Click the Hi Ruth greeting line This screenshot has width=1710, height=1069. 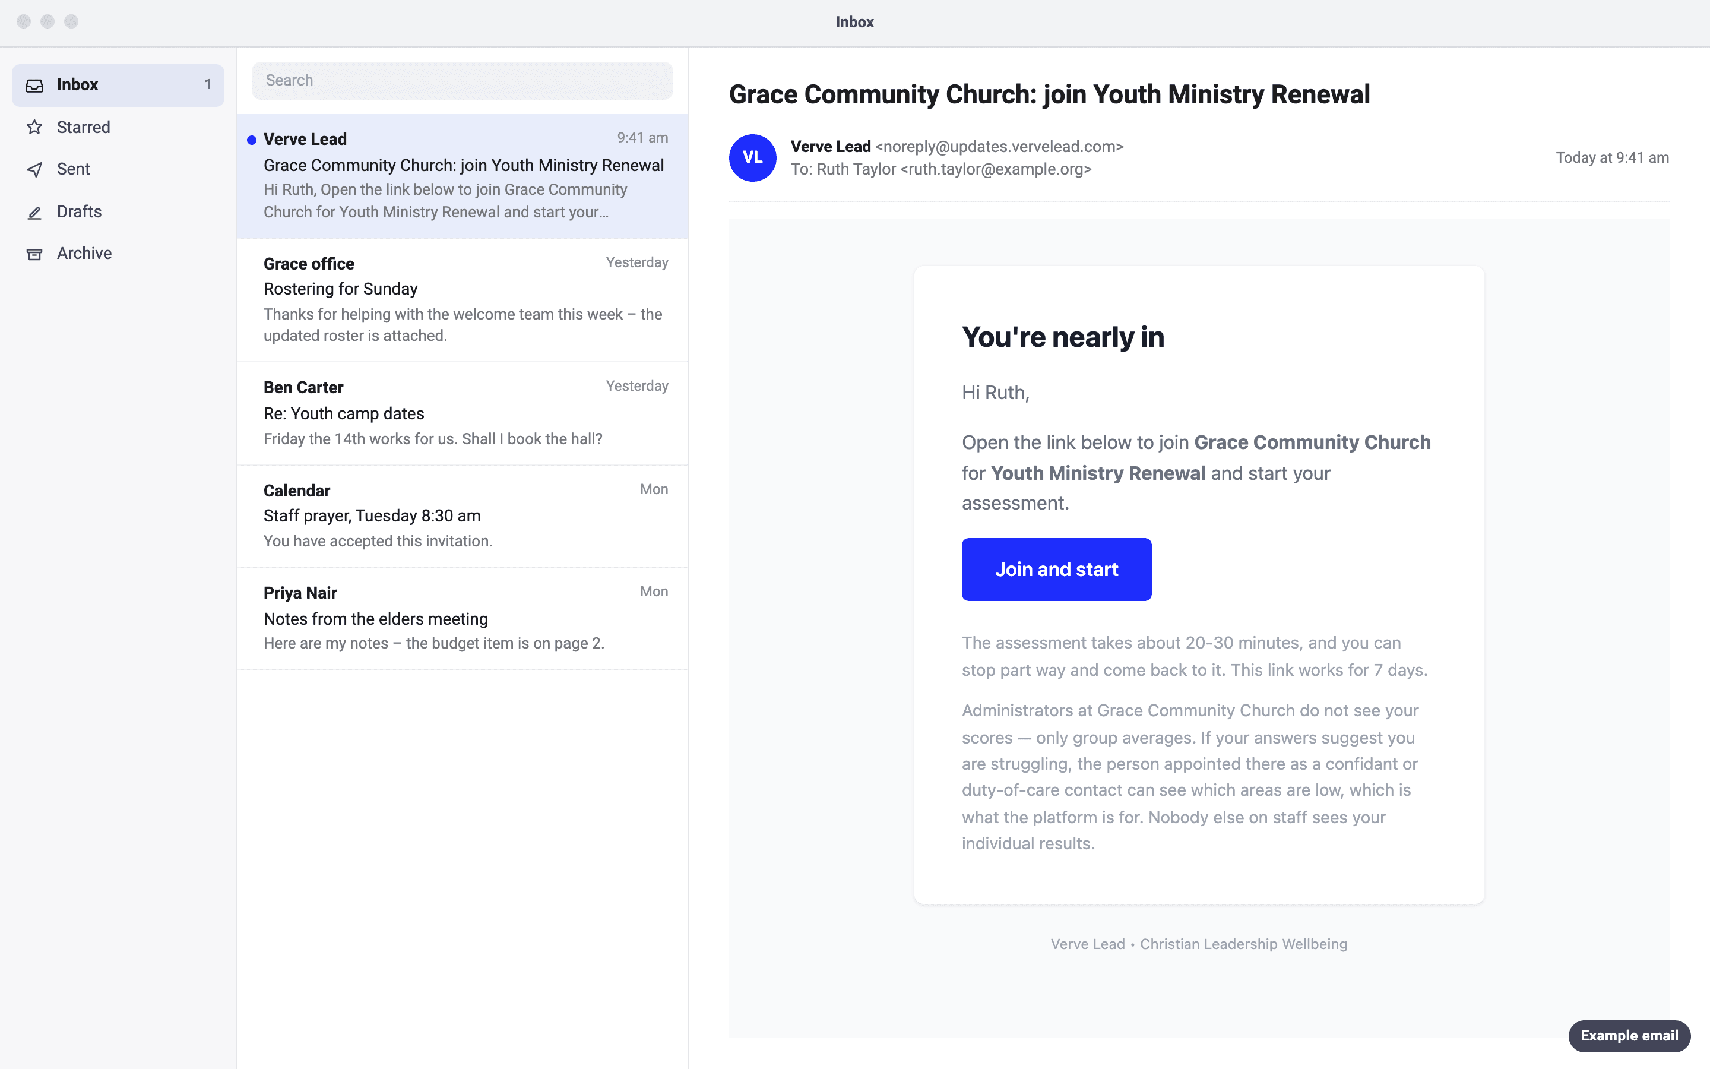point(996,393)
